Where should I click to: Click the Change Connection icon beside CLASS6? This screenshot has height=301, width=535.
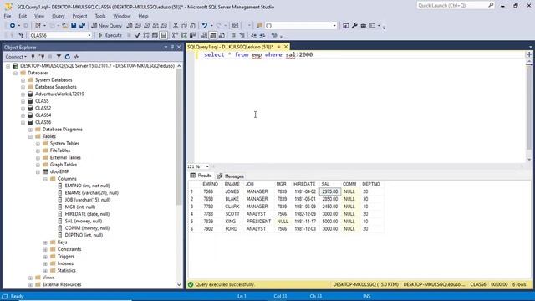point(21,35)
